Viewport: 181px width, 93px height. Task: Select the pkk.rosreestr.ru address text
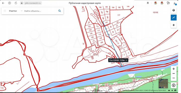33,3
